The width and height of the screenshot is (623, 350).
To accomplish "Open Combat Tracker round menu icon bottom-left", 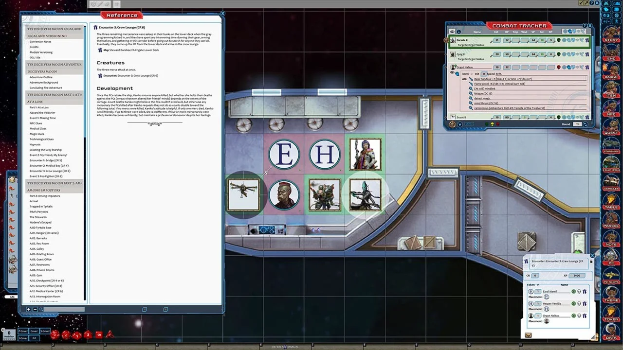I will point(452,124).
